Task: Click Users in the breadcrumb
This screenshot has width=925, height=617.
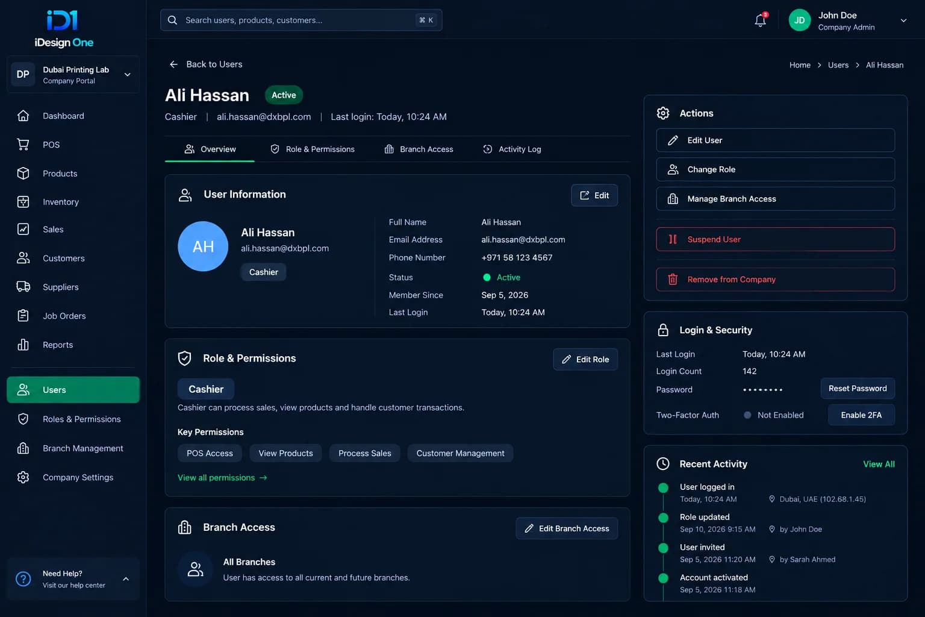Action: [838, 65]
